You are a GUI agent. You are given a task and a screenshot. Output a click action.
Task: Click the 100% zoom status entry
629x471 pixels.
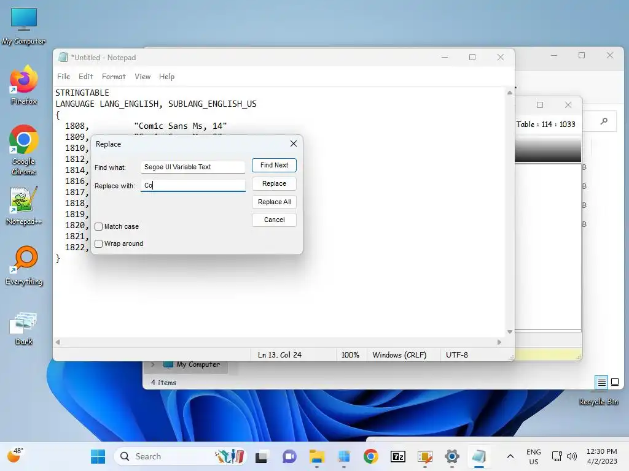coord(350,355)
